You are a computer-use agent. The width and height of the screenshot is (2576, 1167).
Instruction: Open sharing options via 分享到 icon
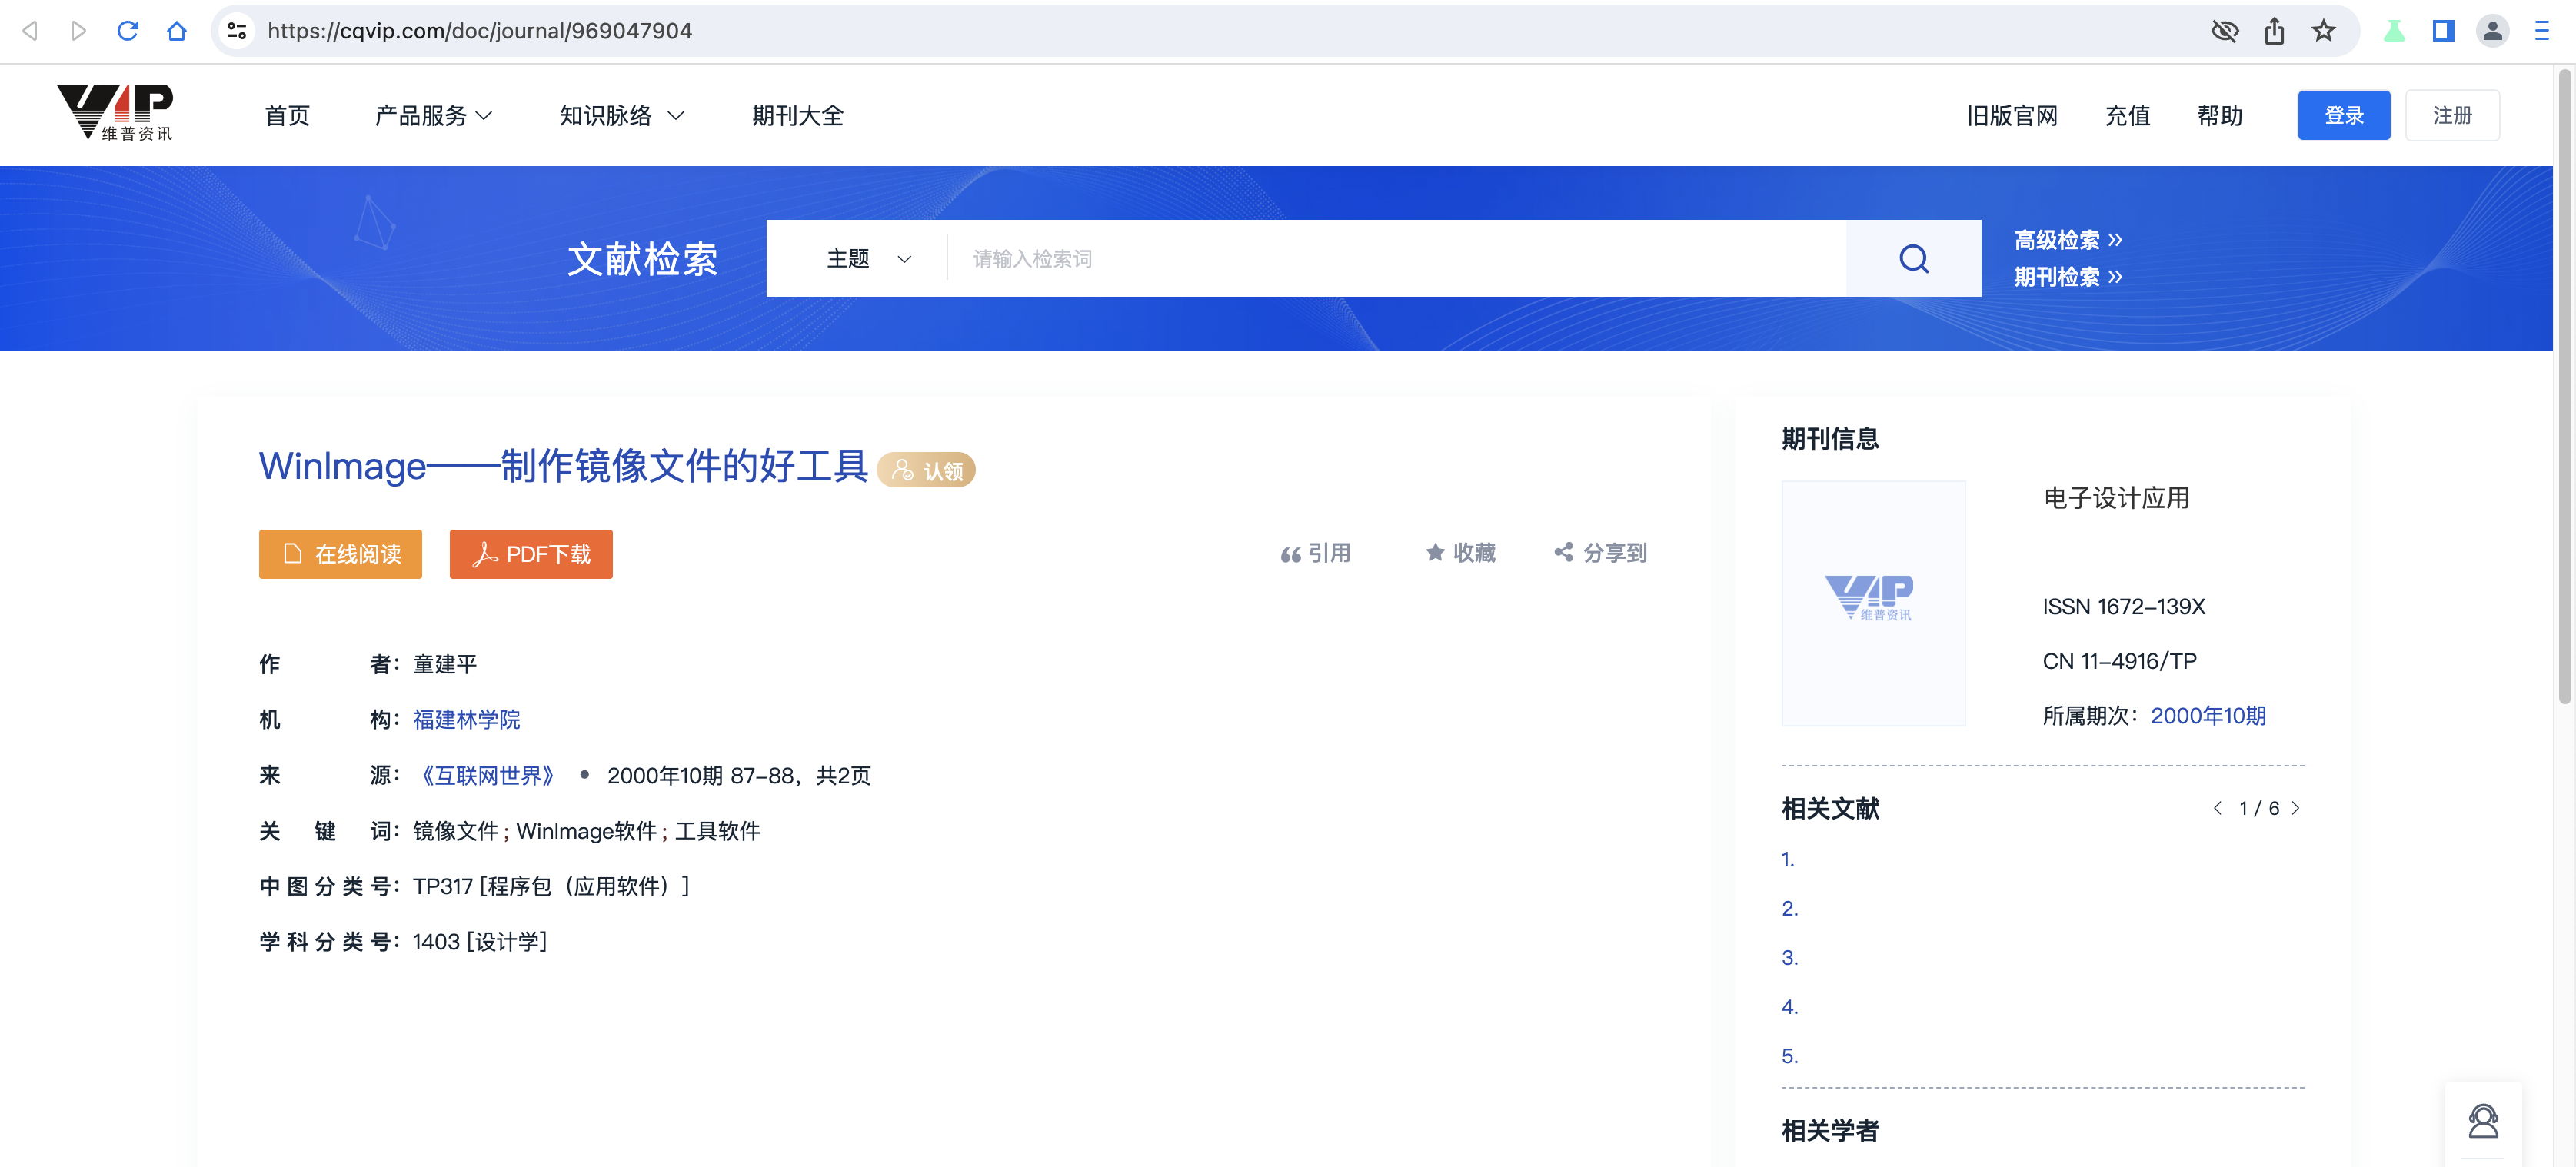point(1563,552)
